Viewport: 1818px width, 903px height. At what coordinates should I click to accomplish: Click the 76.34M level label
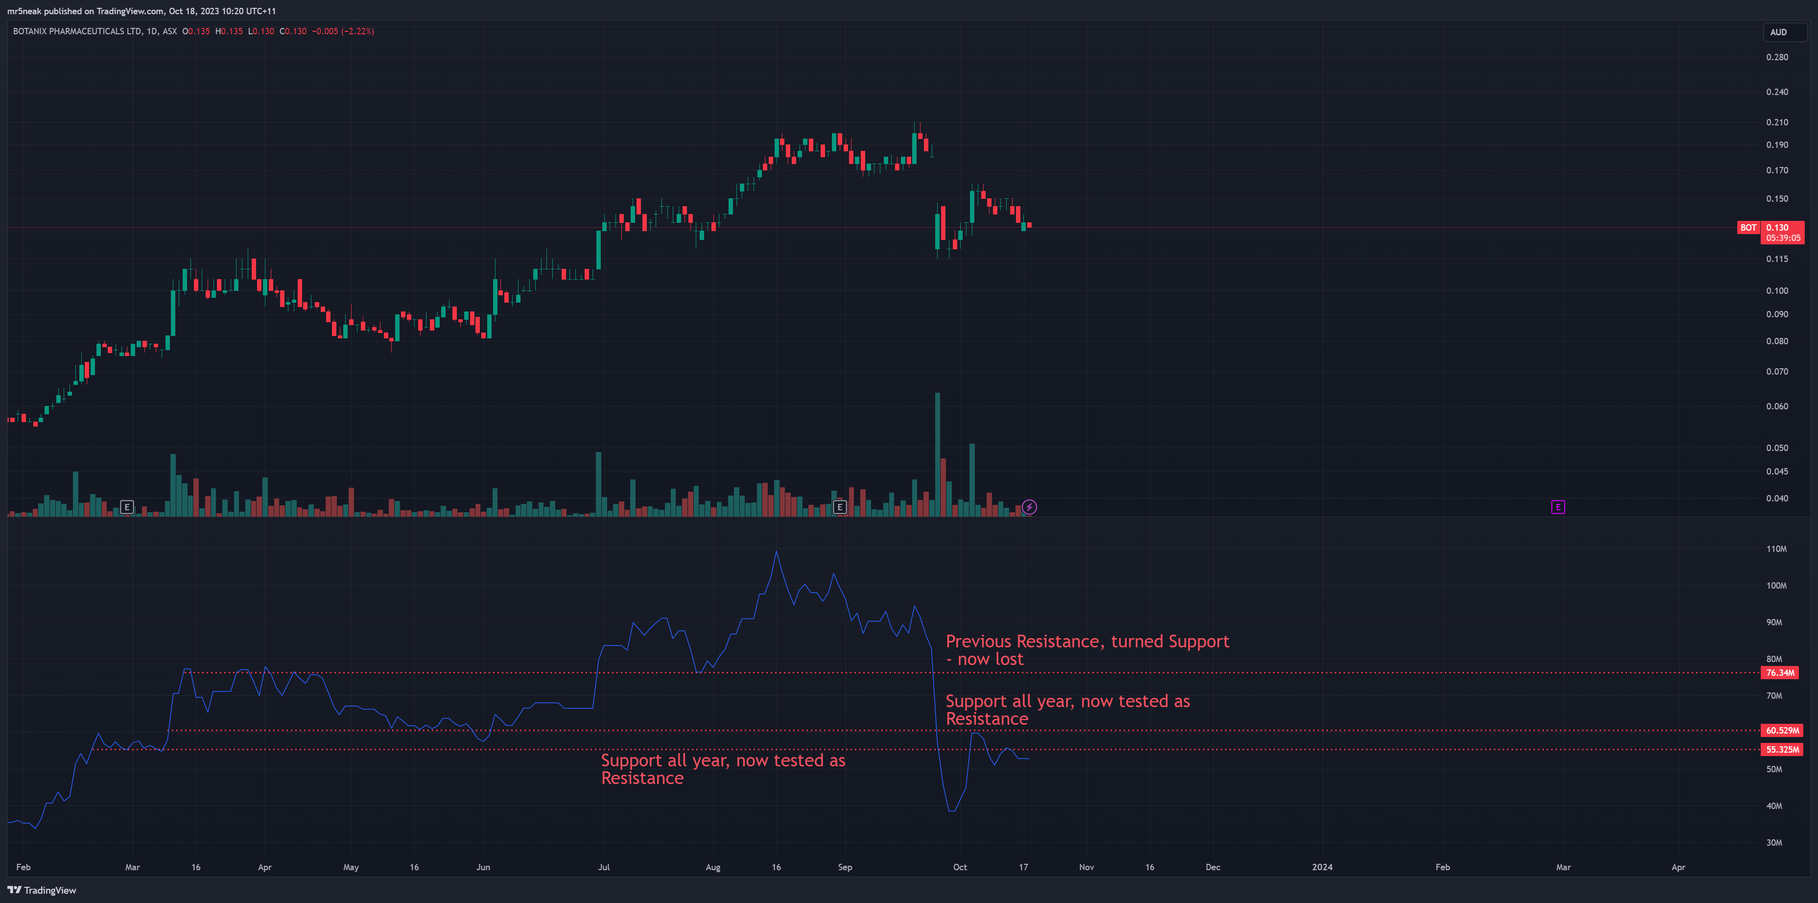[1780, 673]
